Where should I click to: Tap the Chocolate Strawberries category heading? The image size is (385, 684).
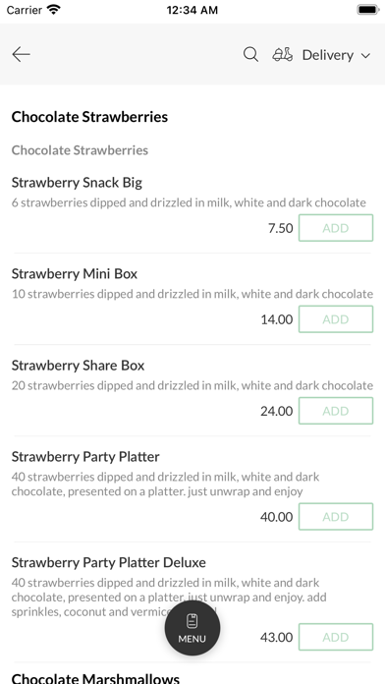tap(89, 117)
